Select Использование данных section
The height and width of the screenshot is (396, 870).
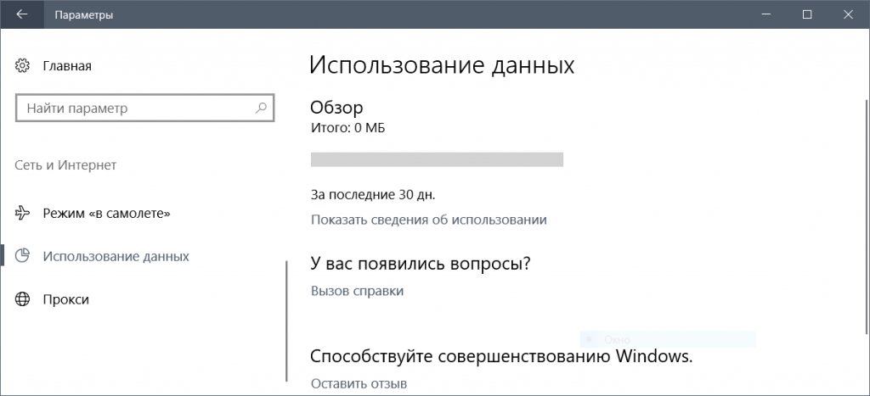[116, 256]
